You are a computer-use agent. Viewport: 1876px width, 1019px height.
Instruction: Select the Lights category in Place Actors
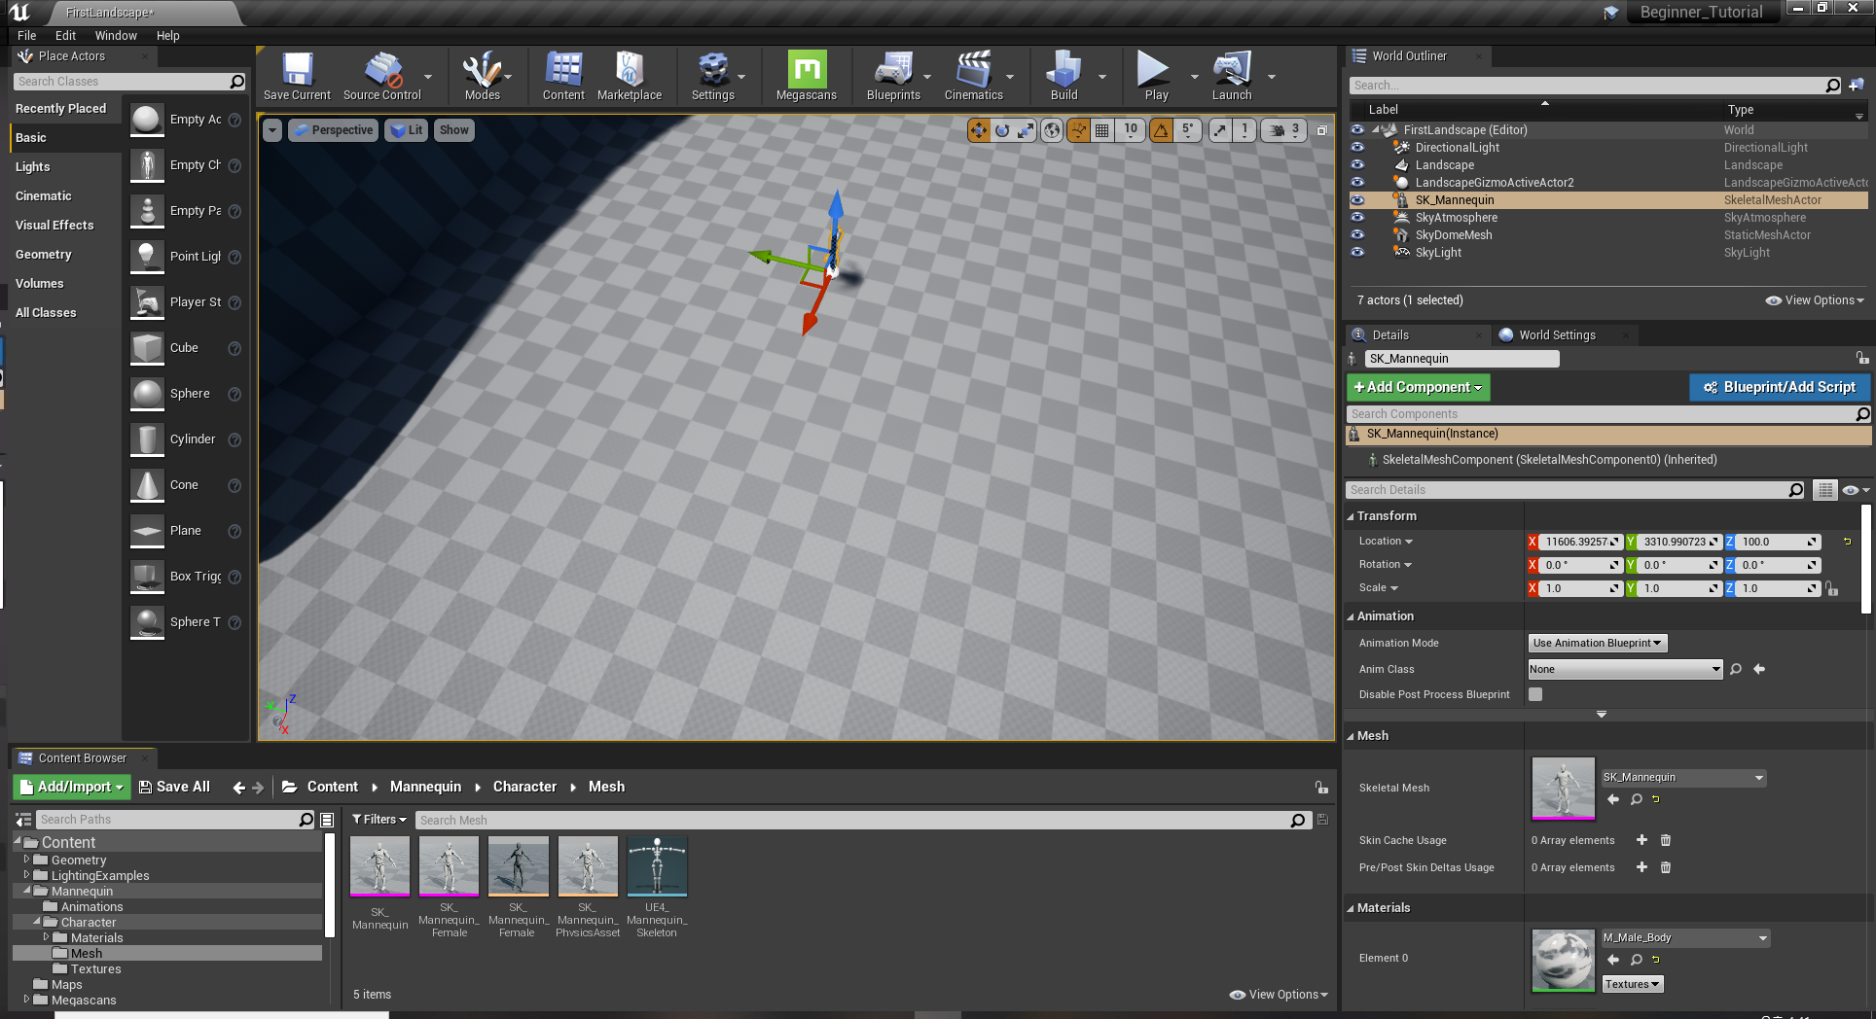coord(32,167)
